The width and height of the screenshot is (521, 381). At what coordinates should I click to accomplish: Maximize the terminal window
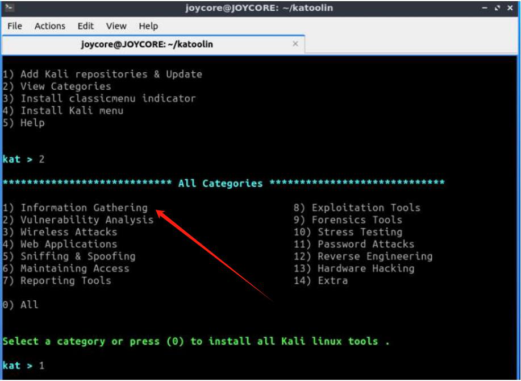point(497,8)
